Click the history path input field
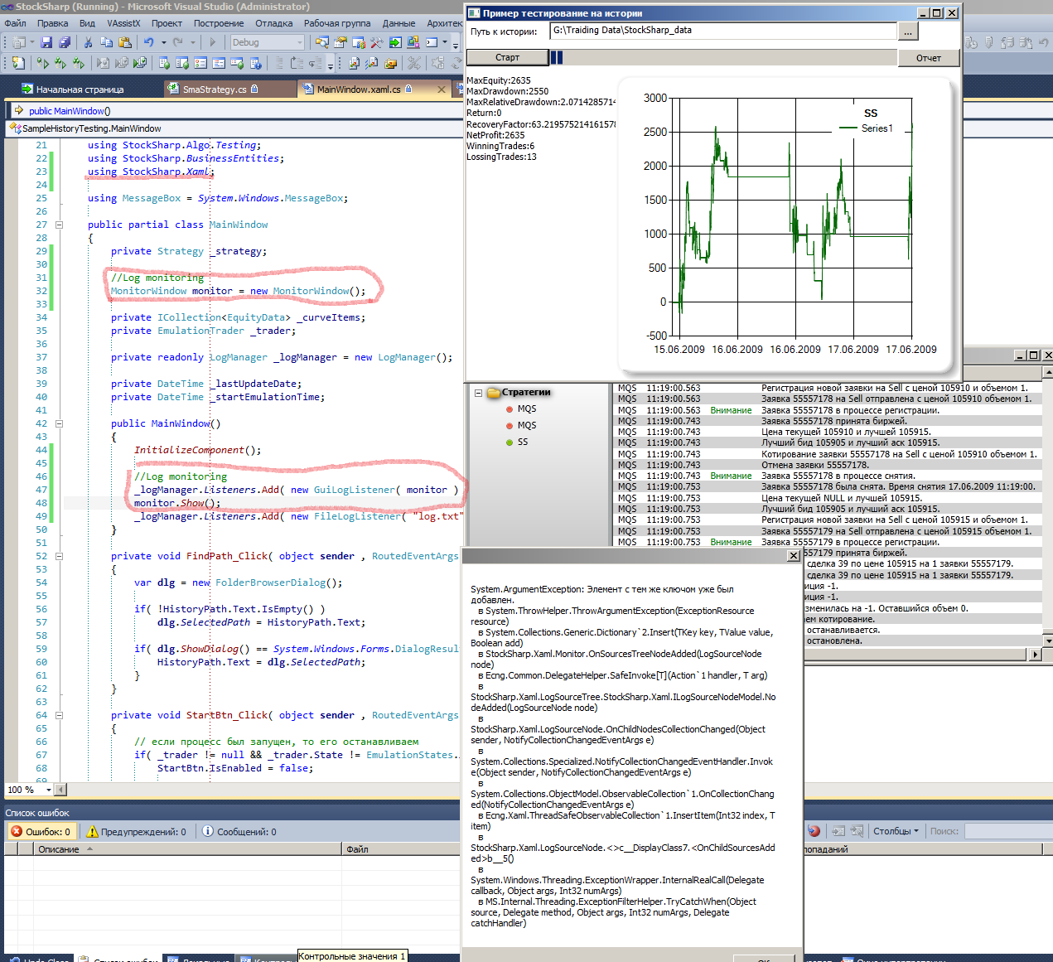 point(722,31)
